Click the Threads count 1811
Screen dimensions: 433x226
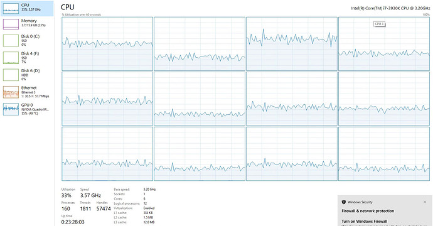pos(85,208)
